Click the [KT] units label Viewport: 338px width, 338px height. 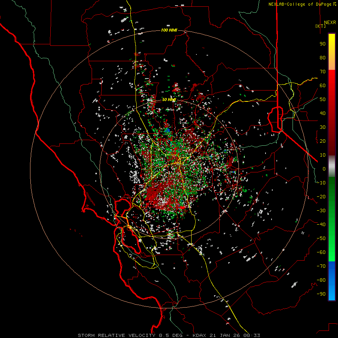[x=321, y=26]
